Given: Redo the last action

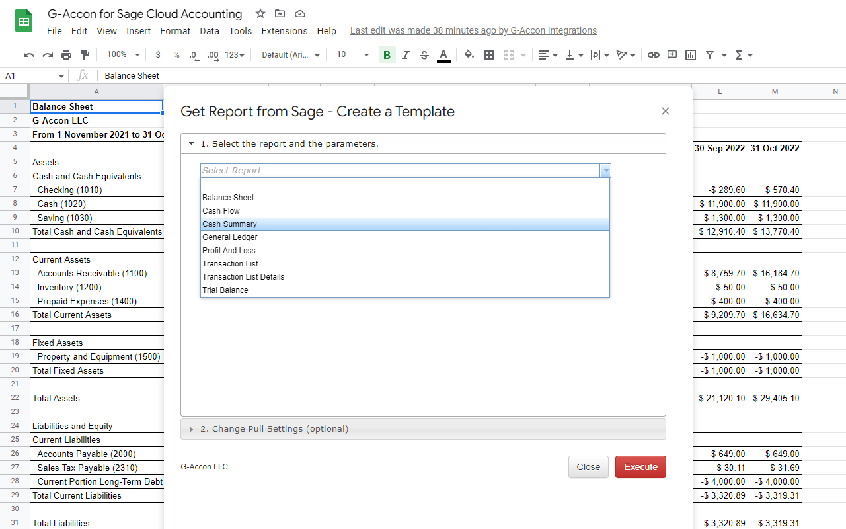Looking at the screenshot, I should pos(47,55).
